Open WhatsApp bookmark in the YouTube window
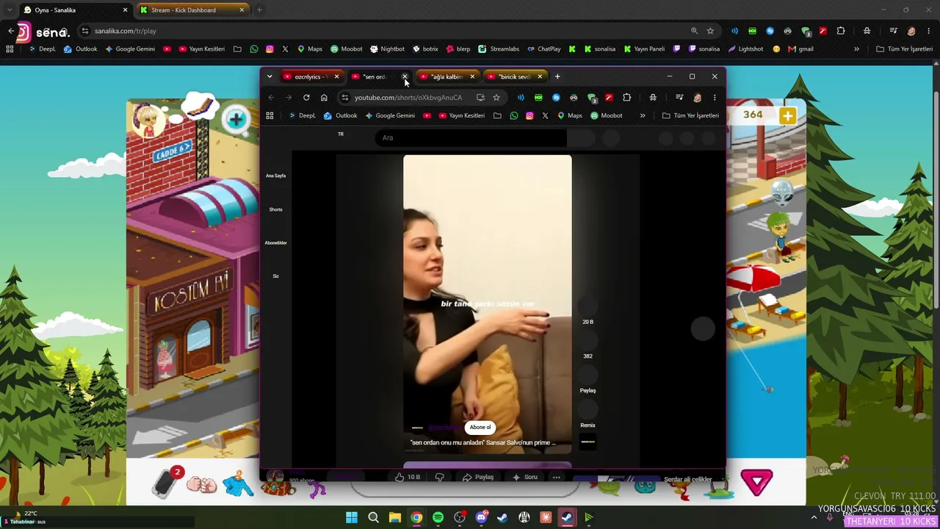This screenshot has width=940, height=529. coord(513,115)
